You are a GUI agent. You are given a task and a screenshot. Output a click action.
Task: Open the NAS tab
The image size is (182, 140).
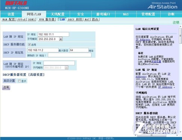(x=126, y=14)
